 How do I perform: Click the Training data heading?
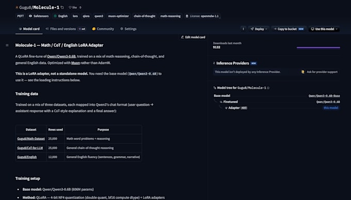[x=27, y=94]
